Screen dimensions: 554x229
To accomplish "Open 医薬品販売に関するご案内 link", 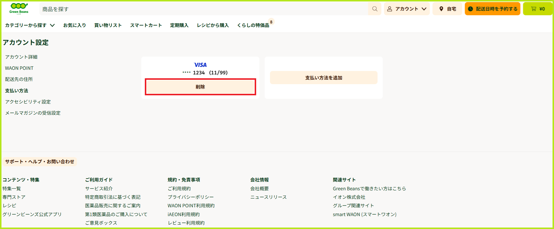I will (113, 206).
